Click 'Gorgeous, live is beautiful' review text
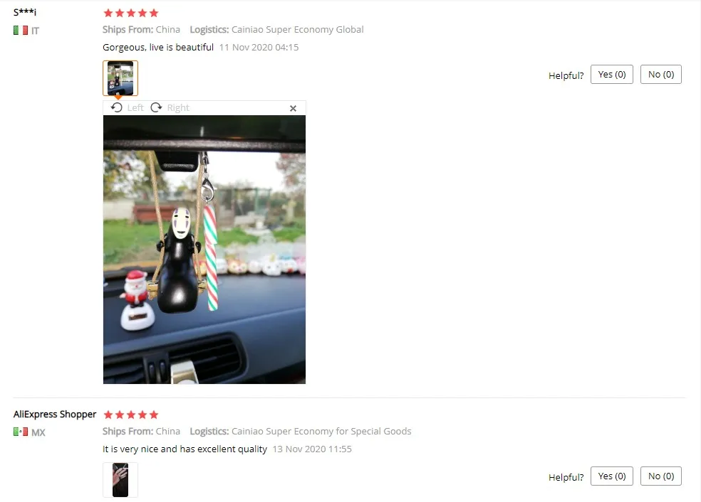Image resolution: width=701 pixels, height=502 pixels. click(x=158, y=48)
